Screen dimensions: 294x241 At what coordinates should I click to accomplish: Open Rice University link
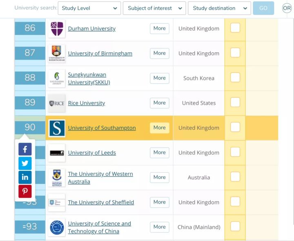[x=87, y=103]
